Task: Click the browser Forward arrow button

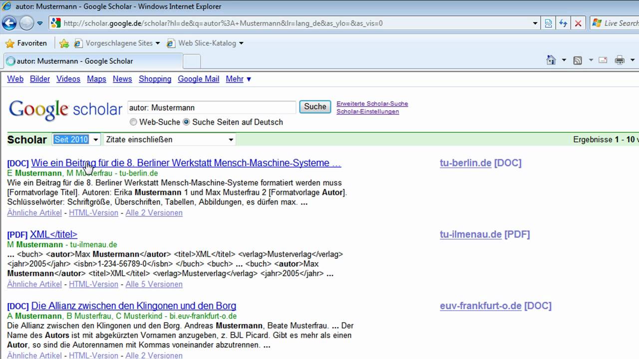Action: pos(26,23)
